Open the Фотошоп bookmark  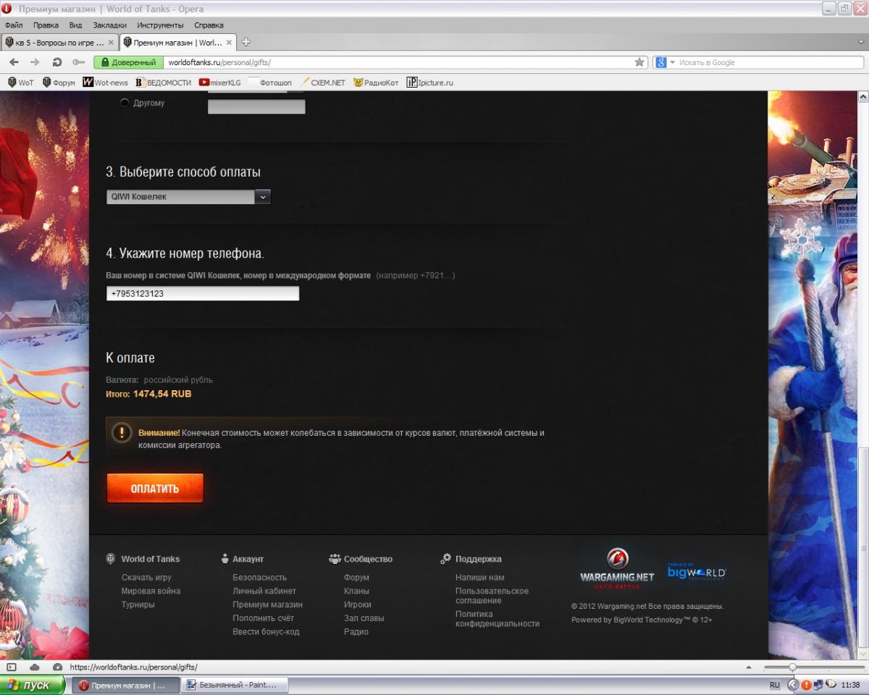tap(270, 83)
